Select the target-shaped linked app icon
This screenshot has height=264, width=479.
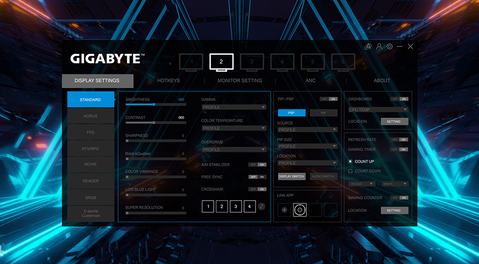point(300,210)
